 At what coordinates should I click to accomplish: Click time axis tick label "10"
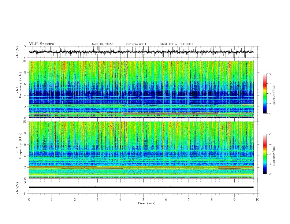[257, 199]
